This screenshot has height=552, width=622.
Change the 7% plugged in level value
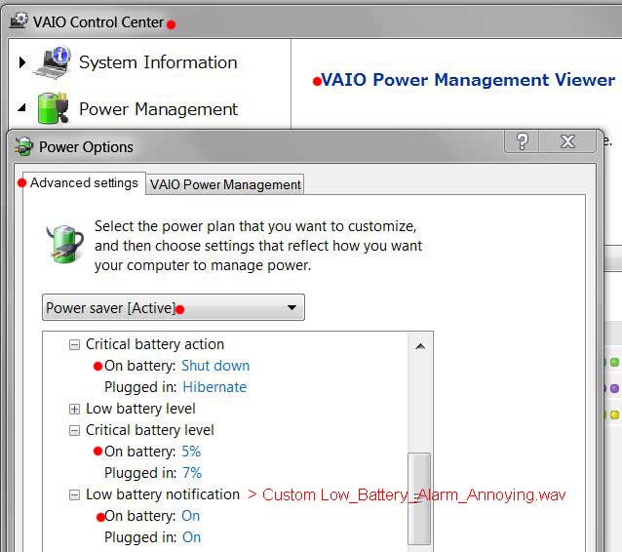tap(192, 473)
